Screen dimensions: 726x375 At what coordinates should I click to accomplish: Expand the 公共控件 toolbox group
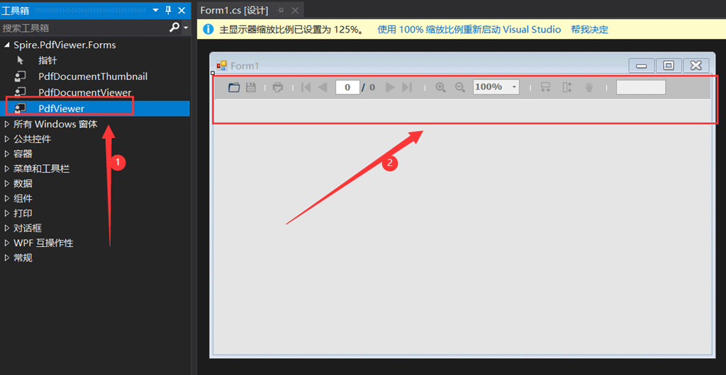coord(8,139)
